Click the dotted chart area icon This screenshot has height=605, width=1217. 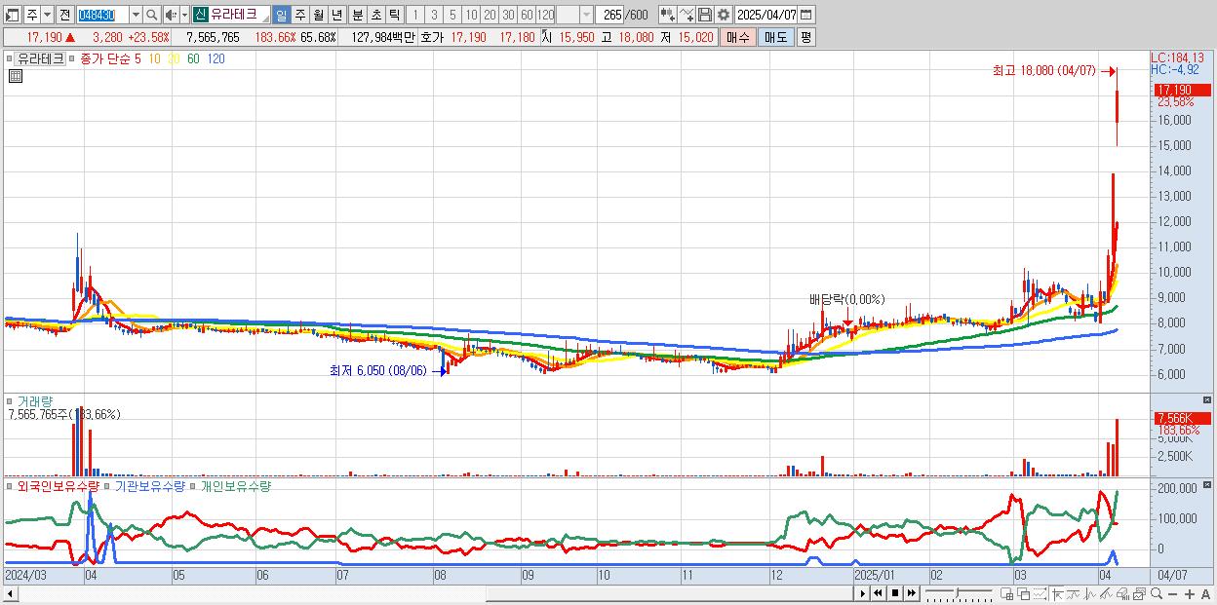1040,593
